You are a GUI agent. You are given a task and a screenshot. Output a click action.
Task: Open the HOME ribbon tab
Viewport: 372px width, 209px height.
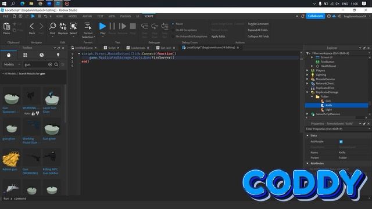click(59, 16)
